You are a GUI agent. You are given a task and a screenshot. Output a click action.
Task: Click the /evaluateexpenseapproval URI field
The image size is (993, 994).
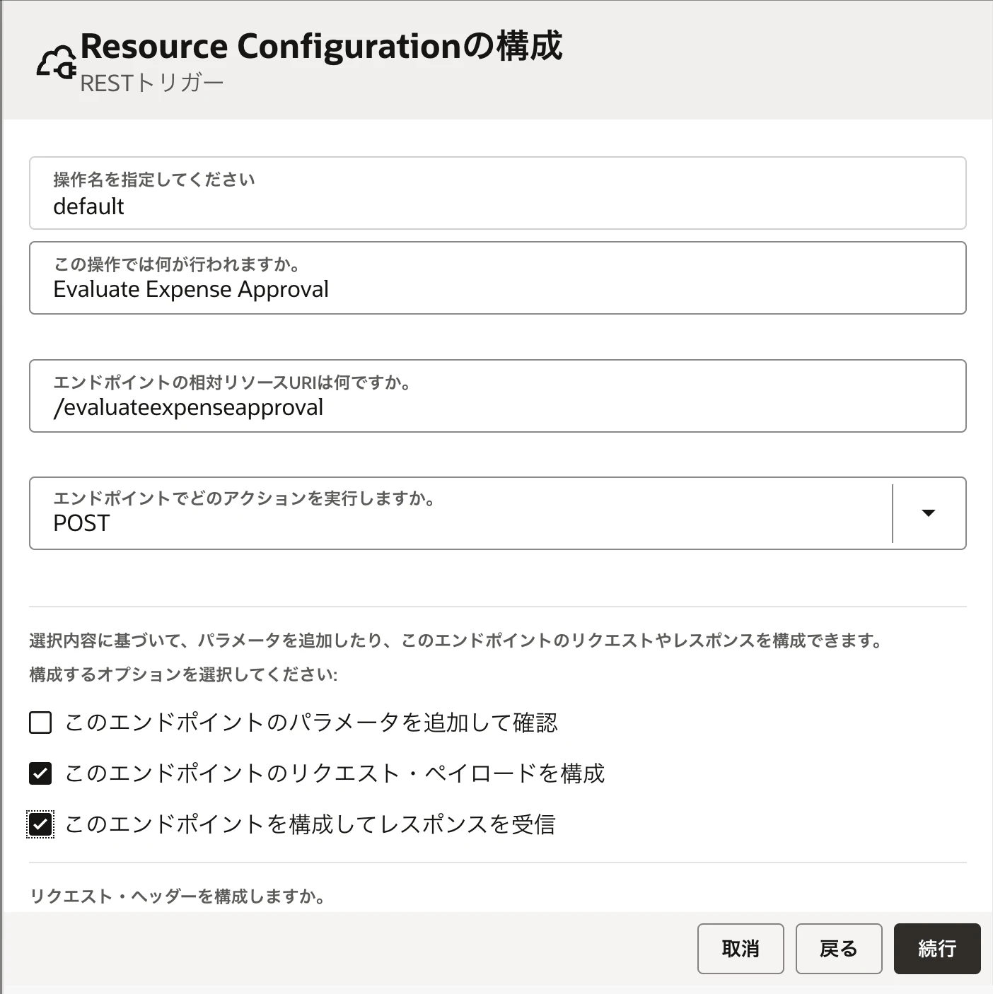[498, 396]
